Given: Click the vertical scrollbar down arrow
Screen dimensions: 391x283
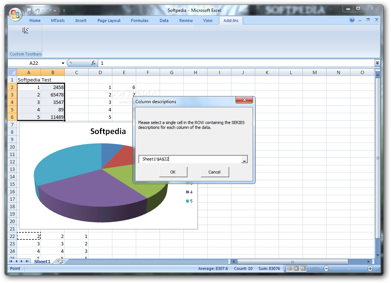Looking at the screenshot, I should pos(378,255).
